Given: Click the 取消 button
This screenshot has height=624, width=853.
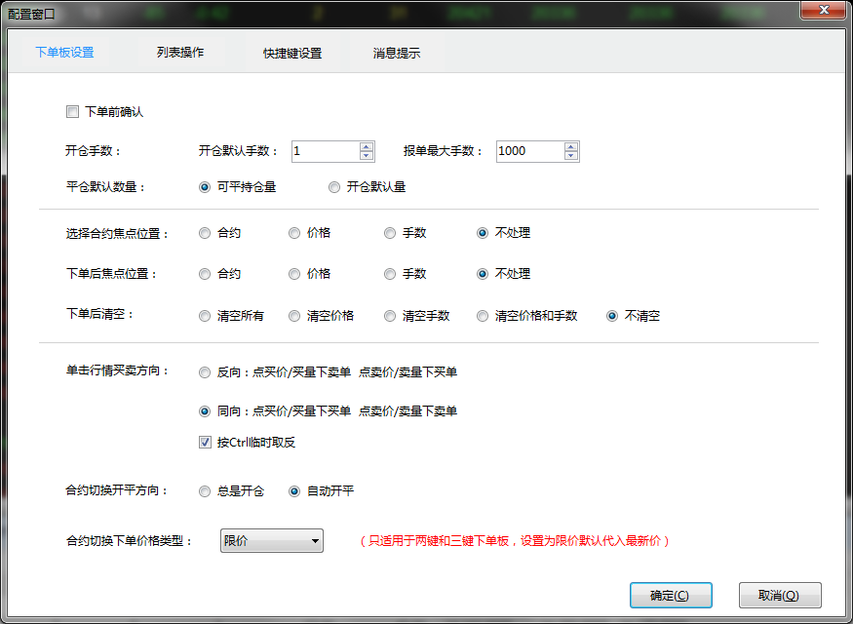Looking at the screenshot, I should click(x=779, y=595).
